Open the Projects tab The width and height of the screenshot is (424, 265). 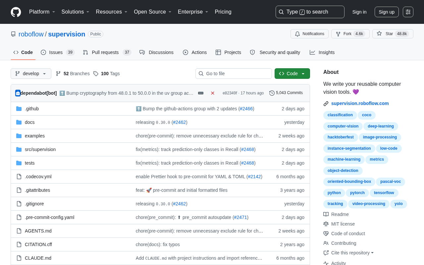[228, 52]
